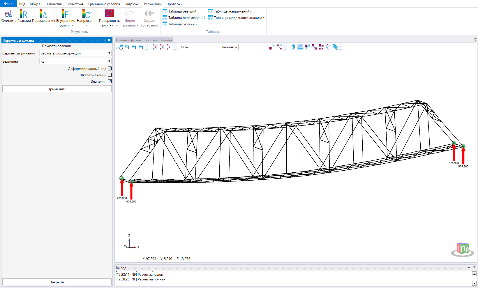Expand Таблицы напряжений dropdown
This screenshot has height=288, width=478.
point(230,11)
